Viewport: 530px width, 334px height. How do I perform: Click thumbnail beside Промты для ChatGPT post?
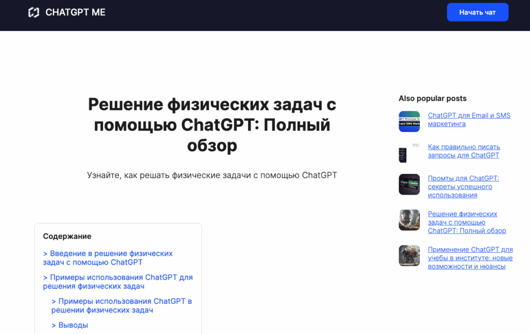[409, 184]
